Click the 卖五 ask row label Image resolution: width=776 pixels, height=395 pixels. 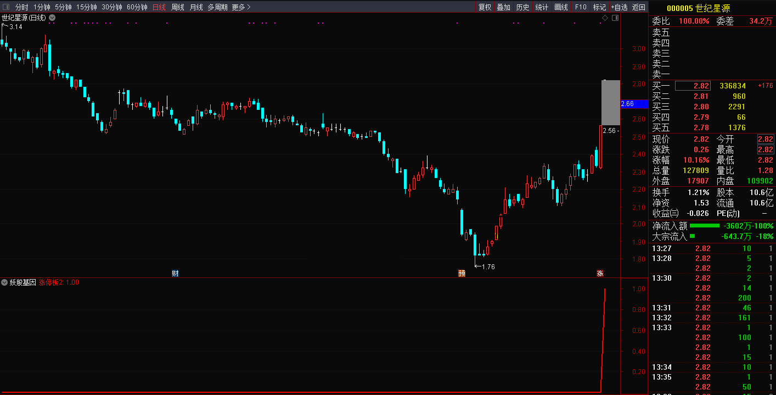tap(661, 32)
